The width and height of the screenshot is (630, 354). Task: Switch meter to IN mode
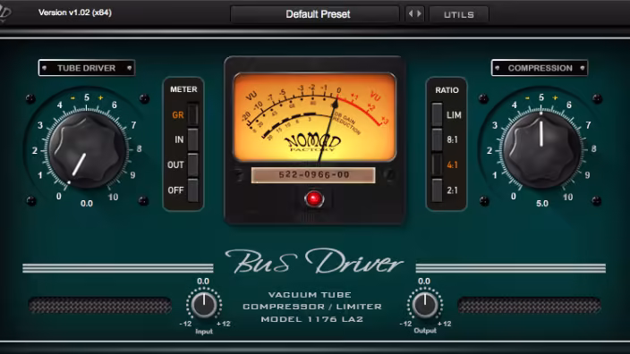pyautogui.click(x=193, y=139)
